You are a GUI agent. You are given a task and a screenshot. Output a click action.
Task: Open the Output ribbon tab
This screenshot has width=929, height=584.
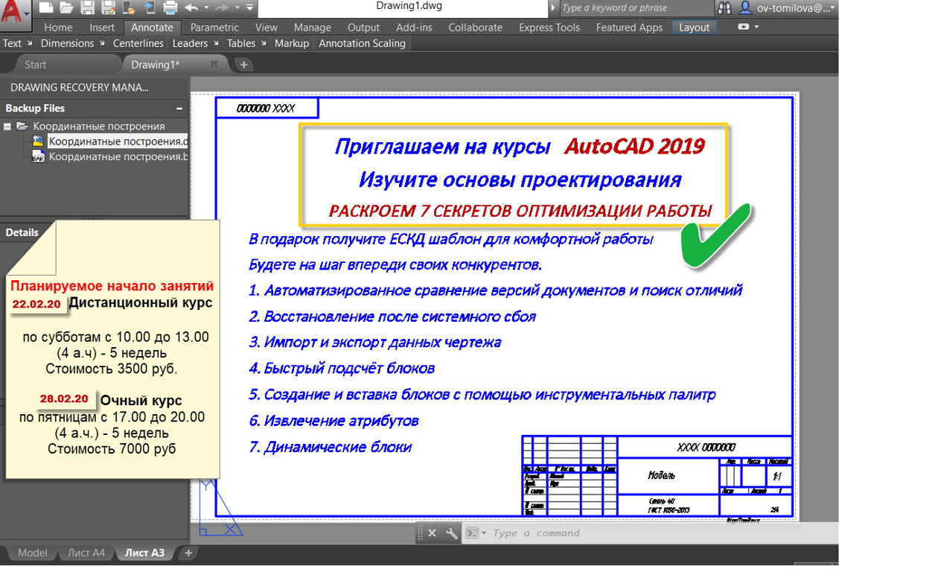pos(363,28)
